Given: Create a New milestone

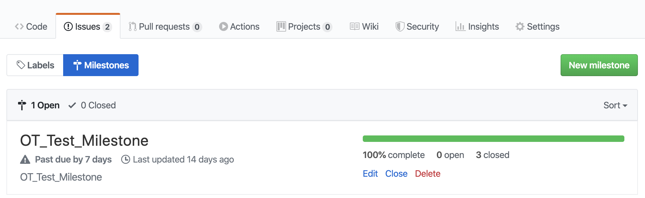Looking at the screenshot, I should [599, 65].
